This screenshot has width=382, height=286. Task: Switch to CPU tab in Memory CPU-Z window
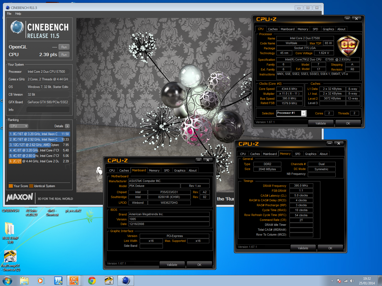243,154
